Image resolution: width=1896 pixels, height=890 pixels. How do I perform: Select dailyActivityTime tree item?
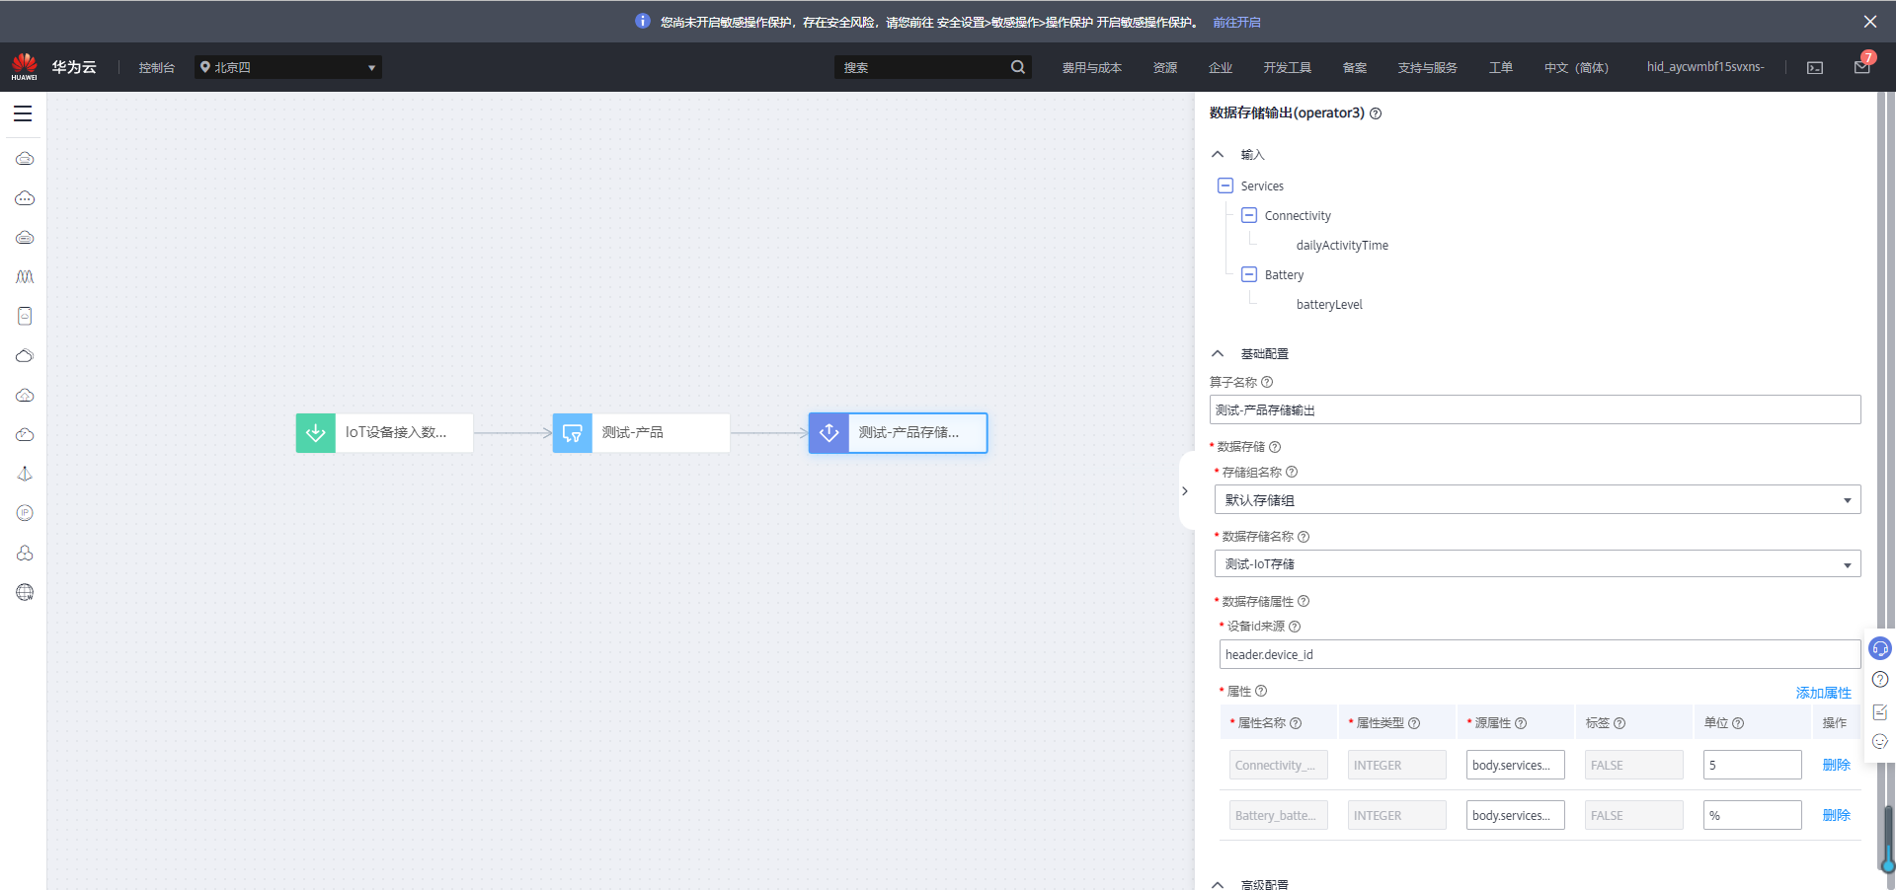(1342, 245)
